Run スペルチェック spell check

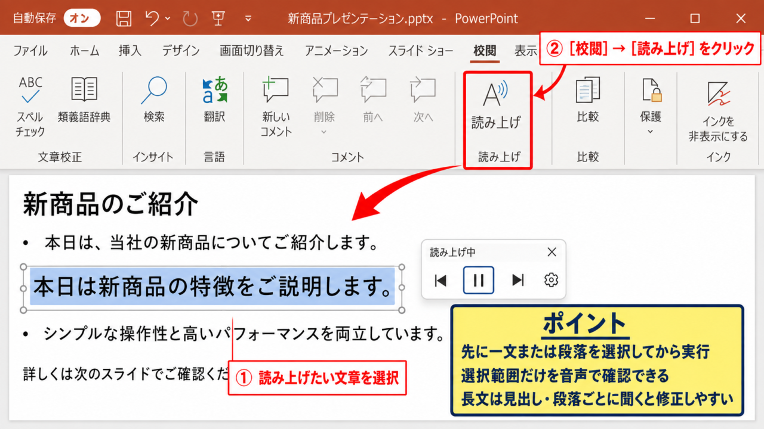point(30,106)
